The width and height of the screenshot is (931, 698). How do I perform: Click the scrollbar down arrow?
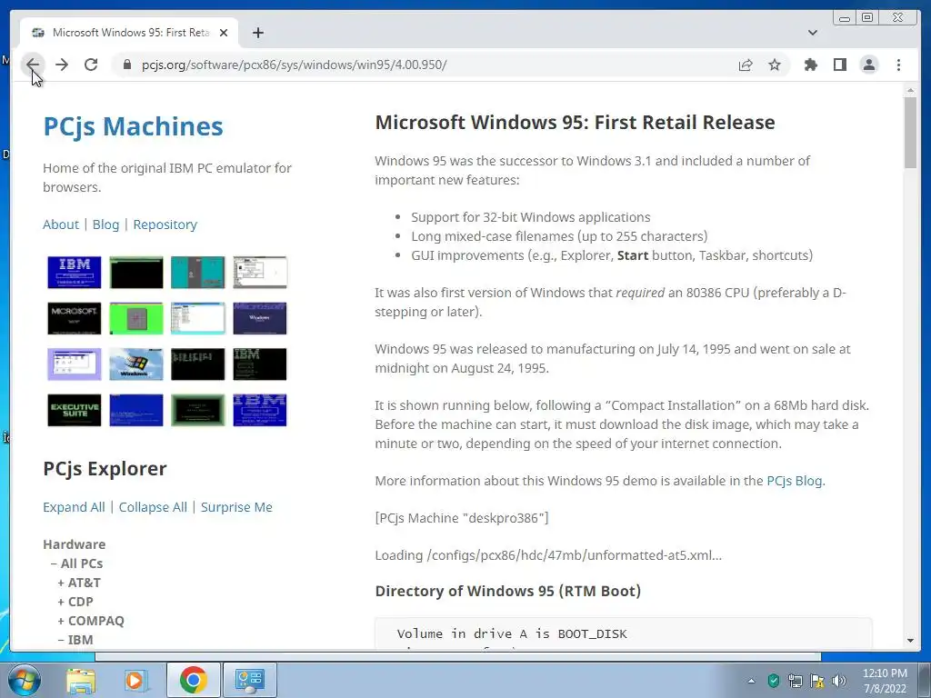[910, 641]
